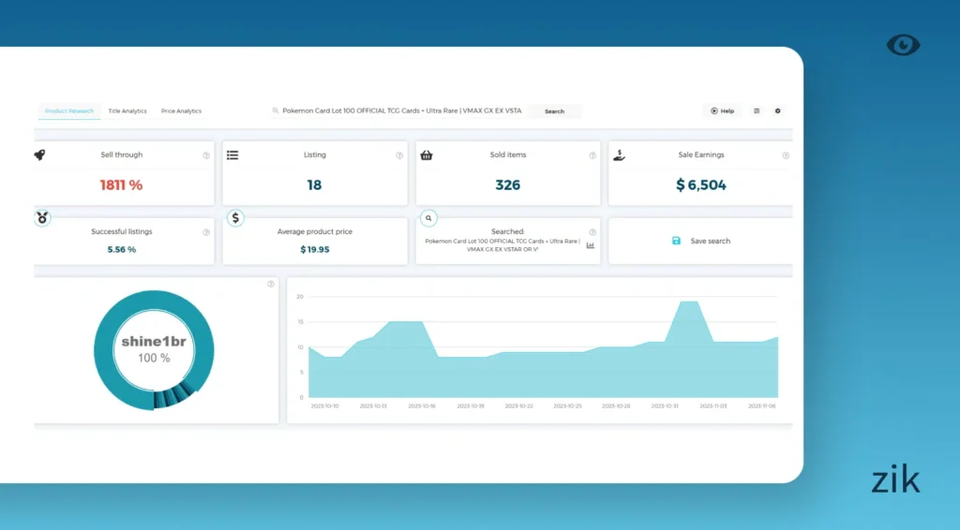This screenshot has width=960, height=530.
Task: Click the magnifier icon on Searched card
Action: pos(428,217)
